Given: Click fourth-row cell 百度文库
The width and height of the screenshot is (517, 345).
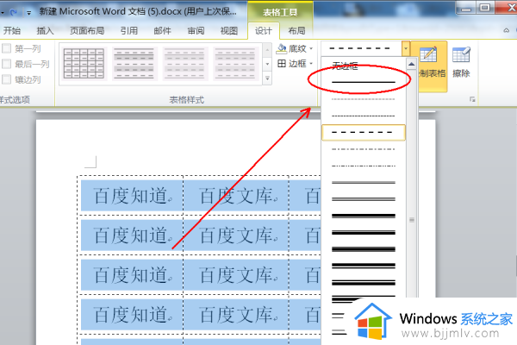Looking at the screenshot, I should pyautogui.click(x=236, y=314).
